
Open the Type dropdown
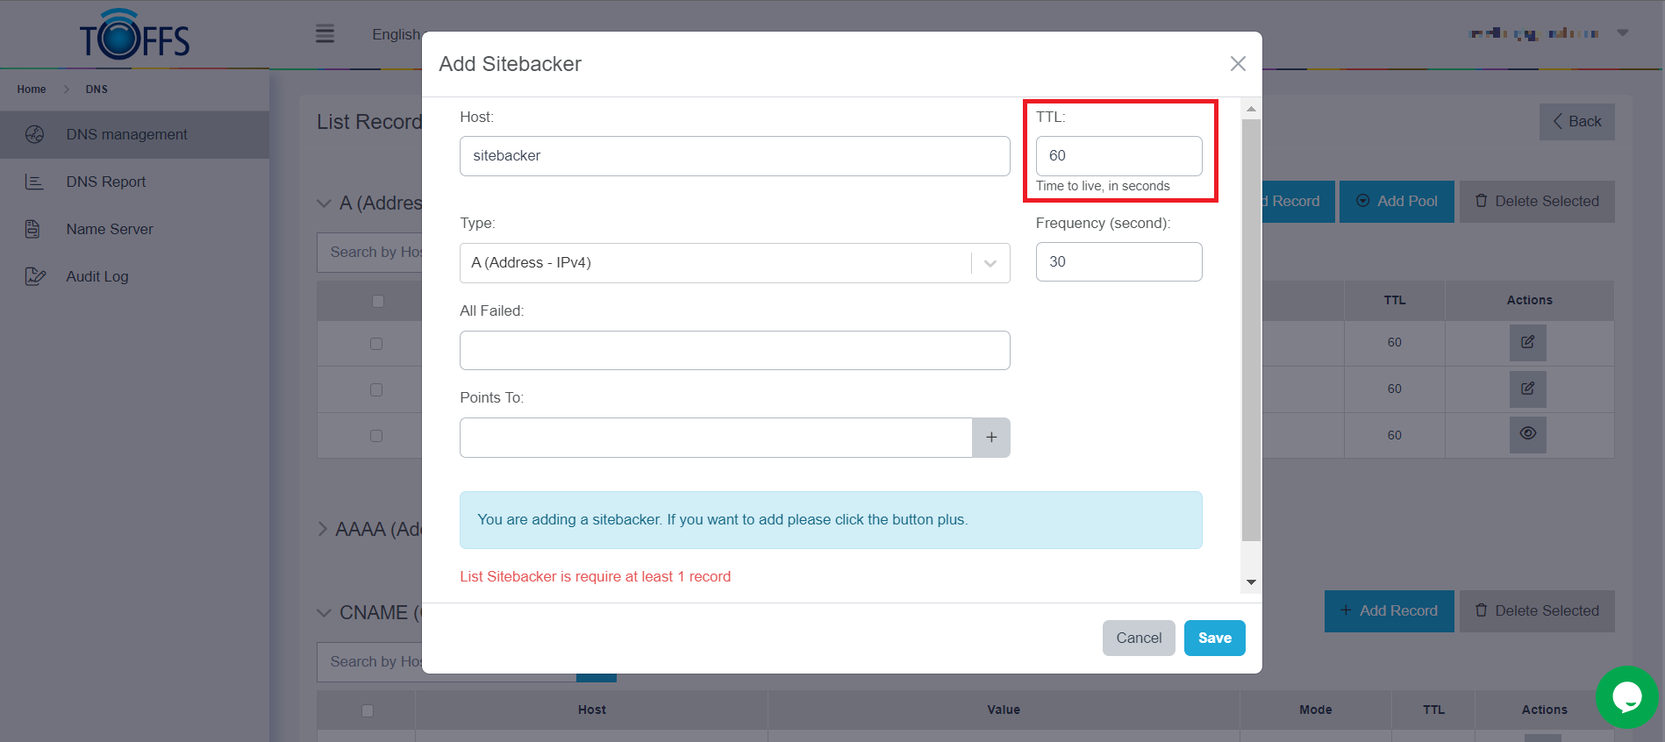734,263
